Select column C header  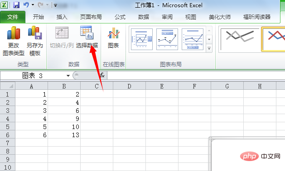[x=97, y=86]
